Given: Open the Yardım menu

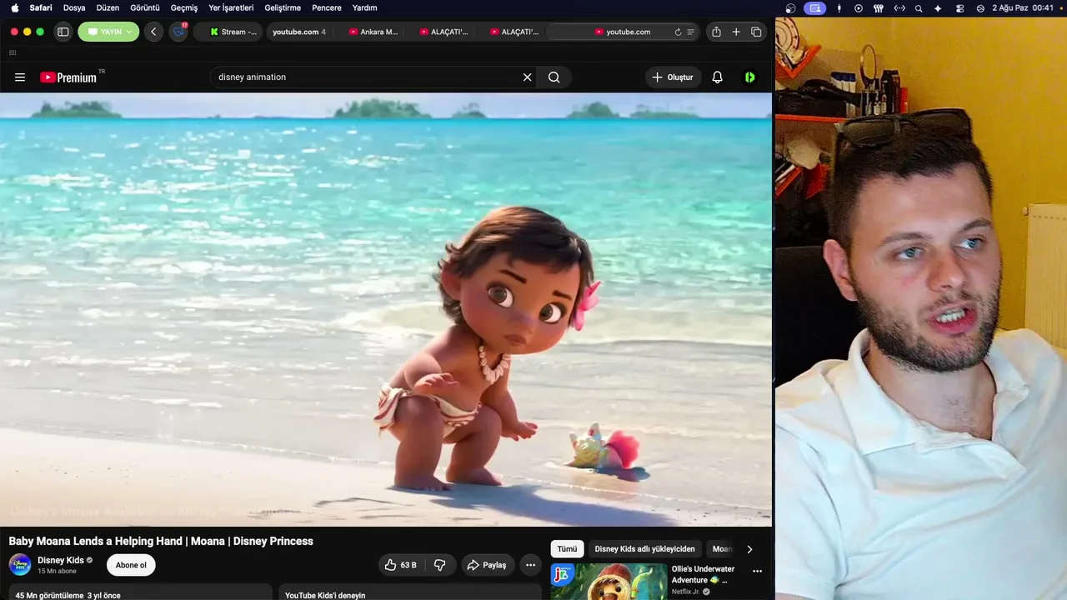Looking at the screenshot, I should [364, 7].
